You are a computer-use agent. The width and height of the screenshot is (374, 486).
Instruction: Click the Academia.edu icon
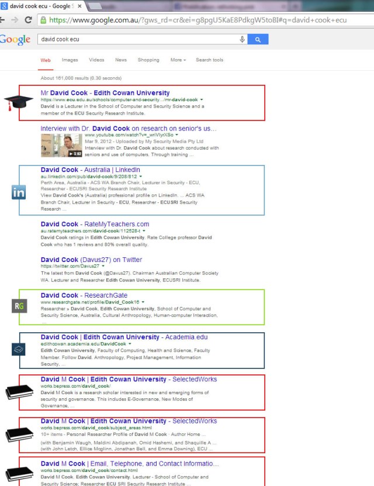tap(18, 349)
